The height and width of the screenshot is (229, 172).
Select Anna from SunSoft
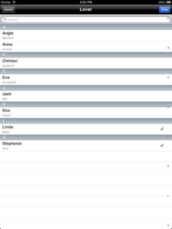point(86,46)
